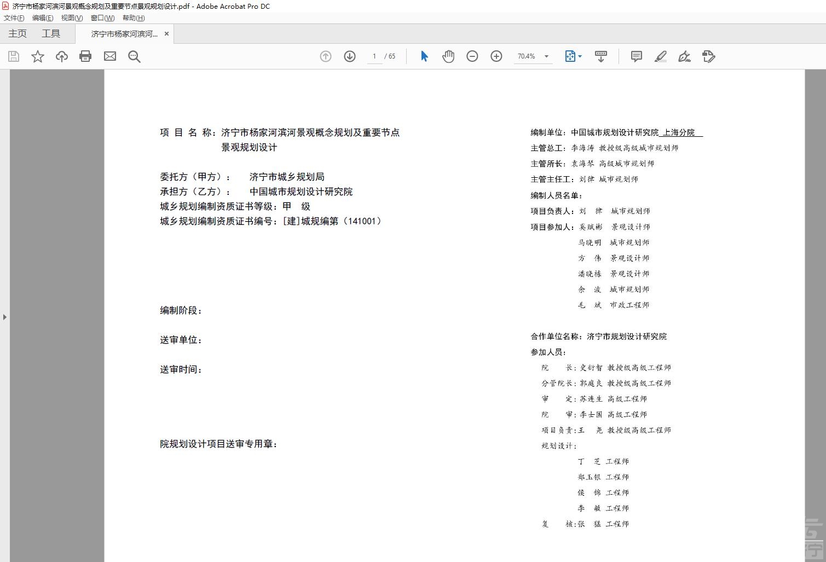The image size is (826, 562).
Task: Click the Save file icon
Action: (x=14, y=56)
